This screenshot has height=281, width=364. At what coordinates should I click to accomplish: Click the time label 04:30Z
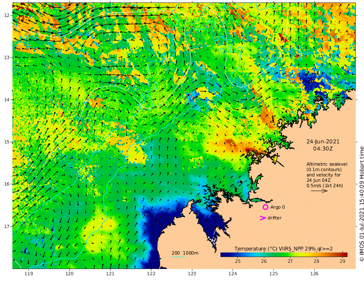[323, 149]
